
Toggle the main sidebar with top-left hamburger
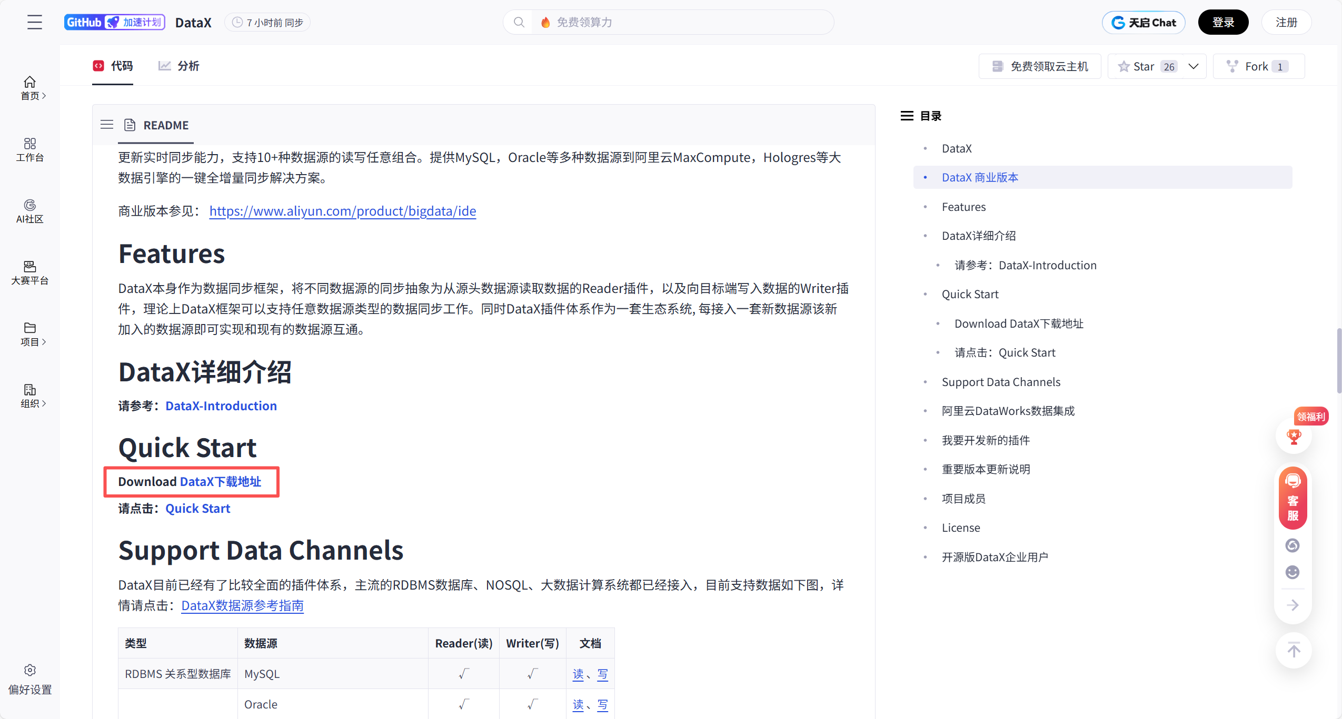[x=35, y=22]
